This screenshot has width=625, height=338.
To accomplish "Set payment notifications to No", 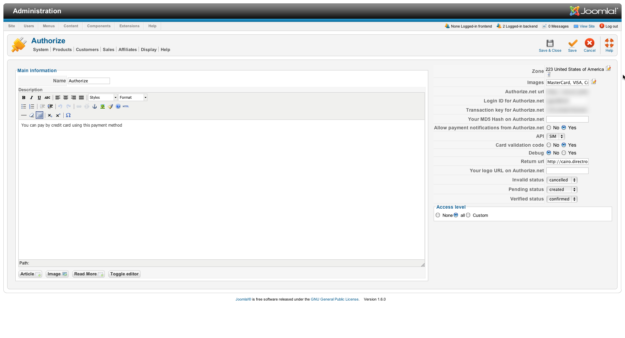I will [549, 128].
